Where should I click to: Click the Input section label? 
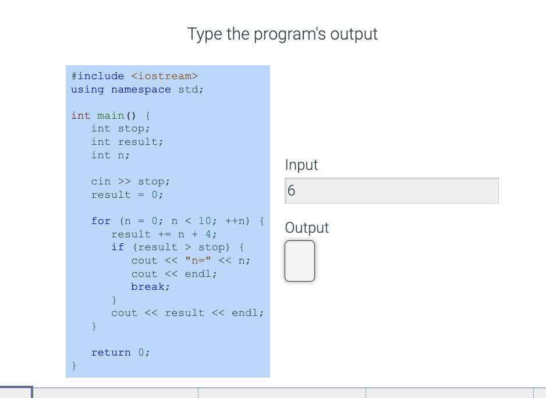(x=300, y=165)
